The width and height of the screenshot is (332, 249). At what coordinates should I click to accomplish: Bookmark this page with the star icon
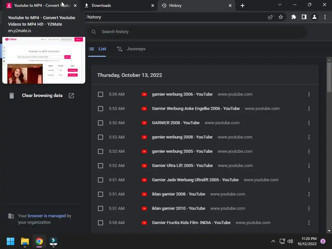[x=280, y=17]
